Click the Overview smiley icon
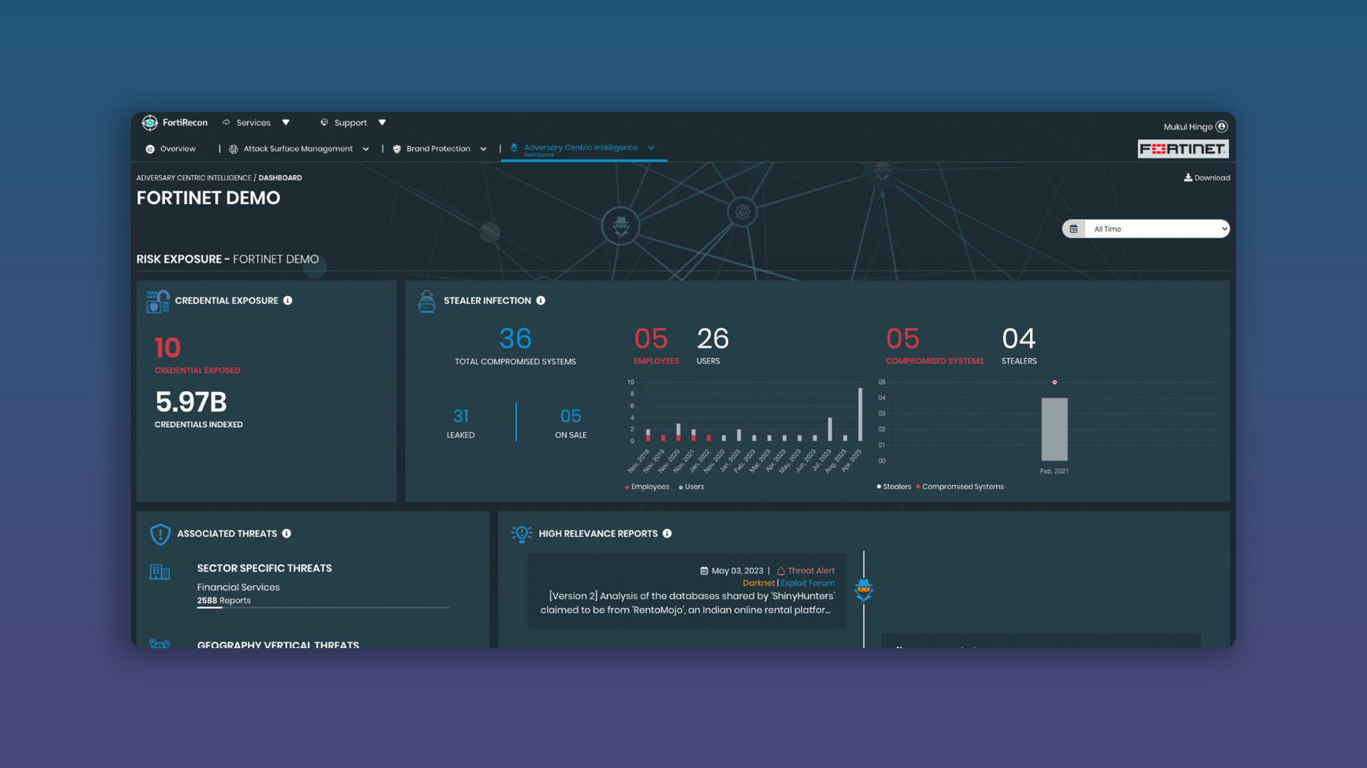Viewport: 1367px width, 768px height. click(150, 149)
